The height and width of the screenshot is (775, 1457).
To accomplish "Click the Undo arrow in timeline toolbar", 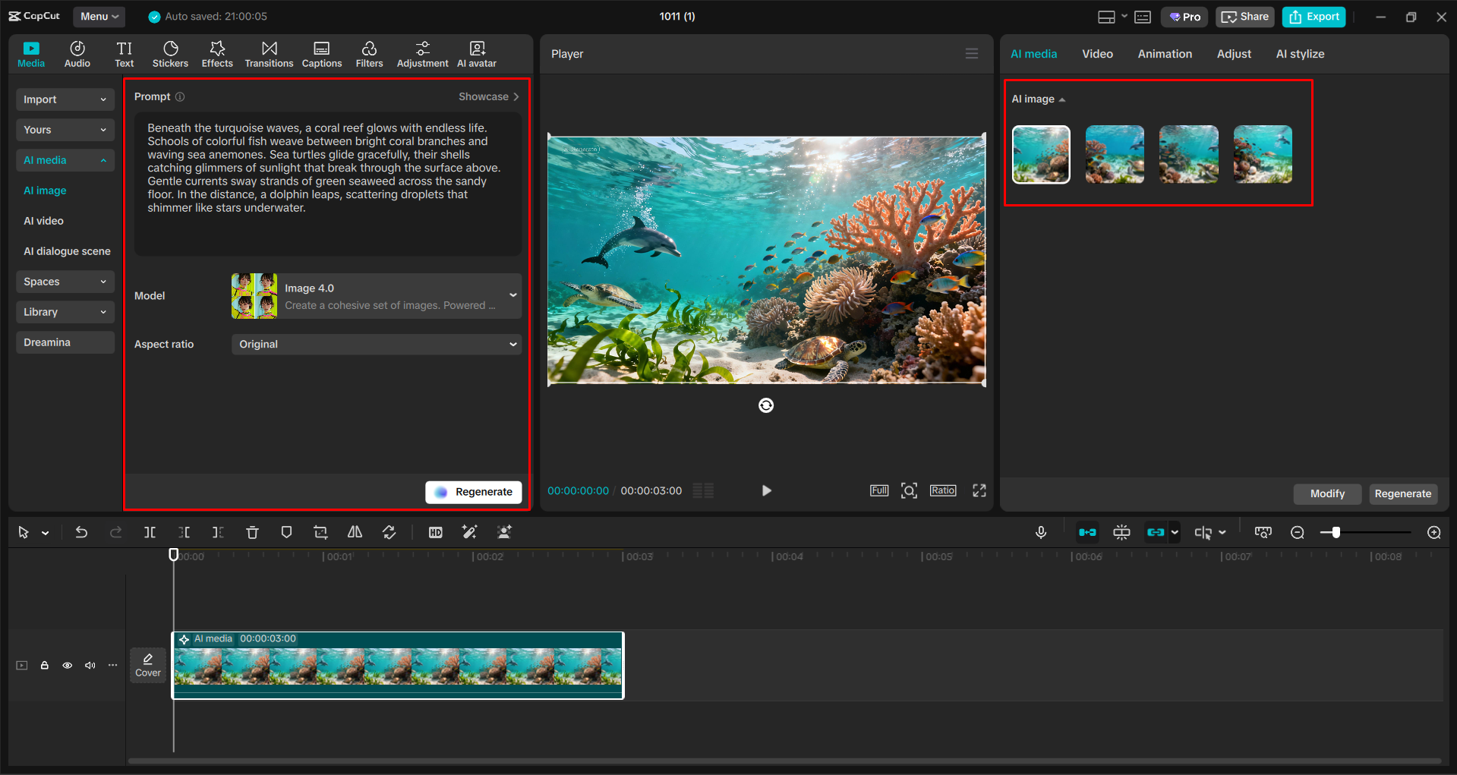I will (x=81, y=532).
